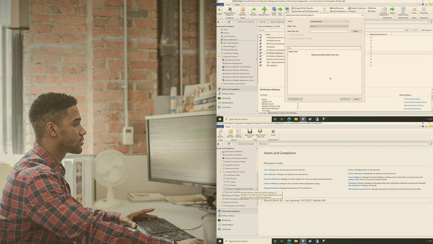Open the Full Evaluation Queue link
This screenshot has height=244, width=433.
(x=412, y=99)
